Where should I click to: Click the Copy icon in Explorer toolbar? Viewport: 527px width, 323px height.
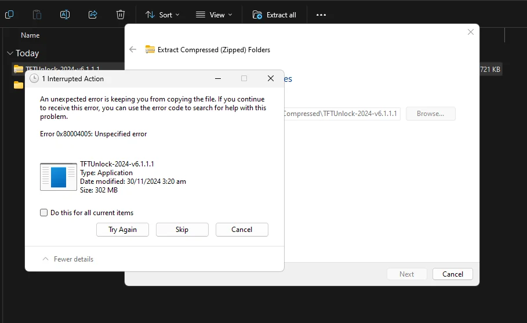[x=9, y=15]
